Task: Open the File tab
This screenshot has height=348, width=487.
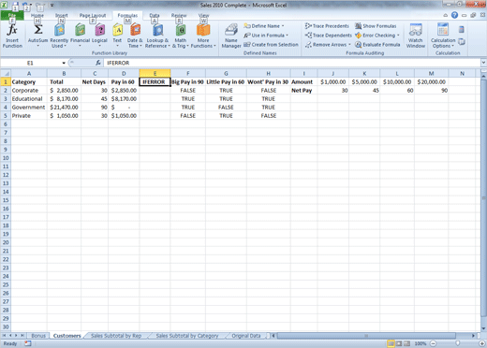Action: click(12, 15)
